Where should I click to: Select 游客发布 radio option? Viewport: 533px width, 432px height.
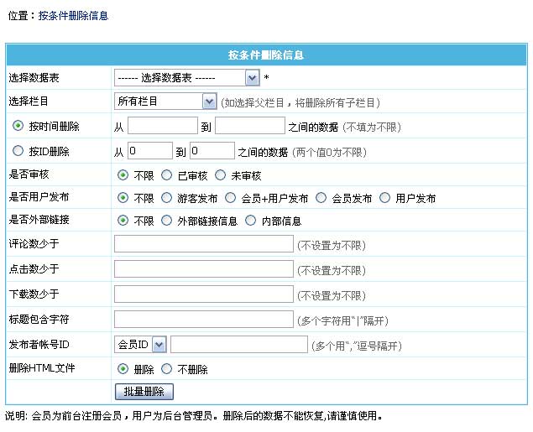click(165, 199)
